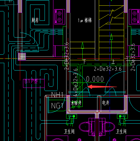
Task: Click the 0.000 elevation value
Action: click(95, 79)
